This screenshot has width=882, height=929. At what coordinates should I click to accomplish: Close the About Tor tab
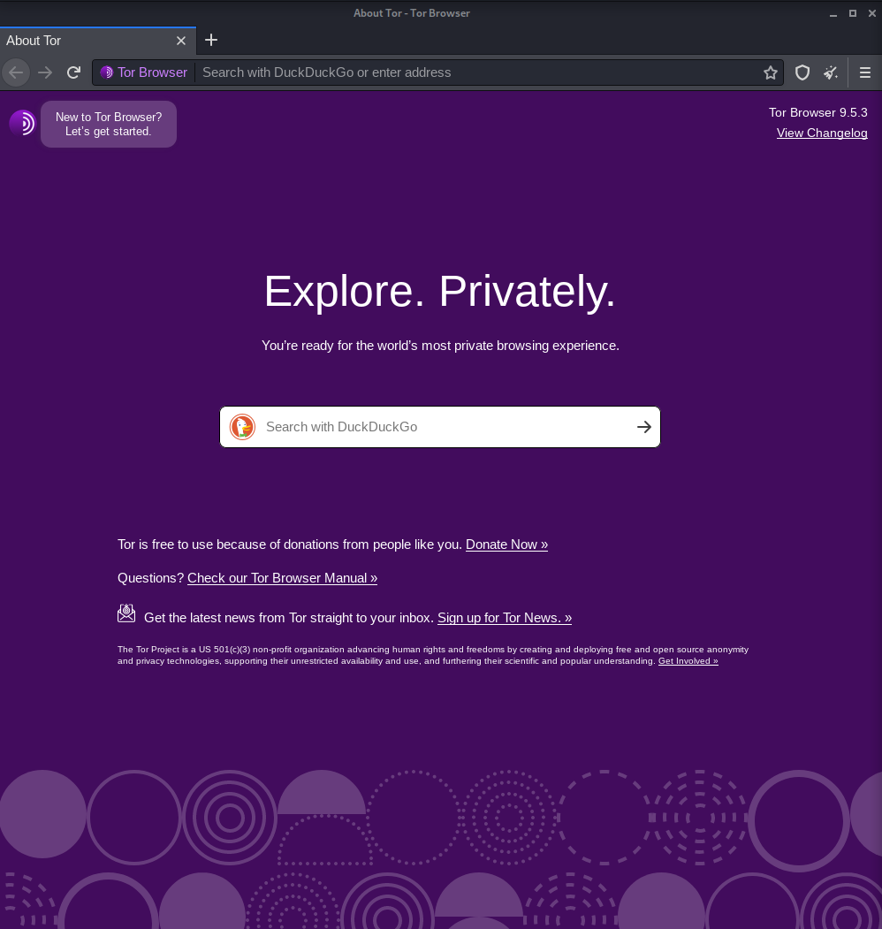point(181,41)
